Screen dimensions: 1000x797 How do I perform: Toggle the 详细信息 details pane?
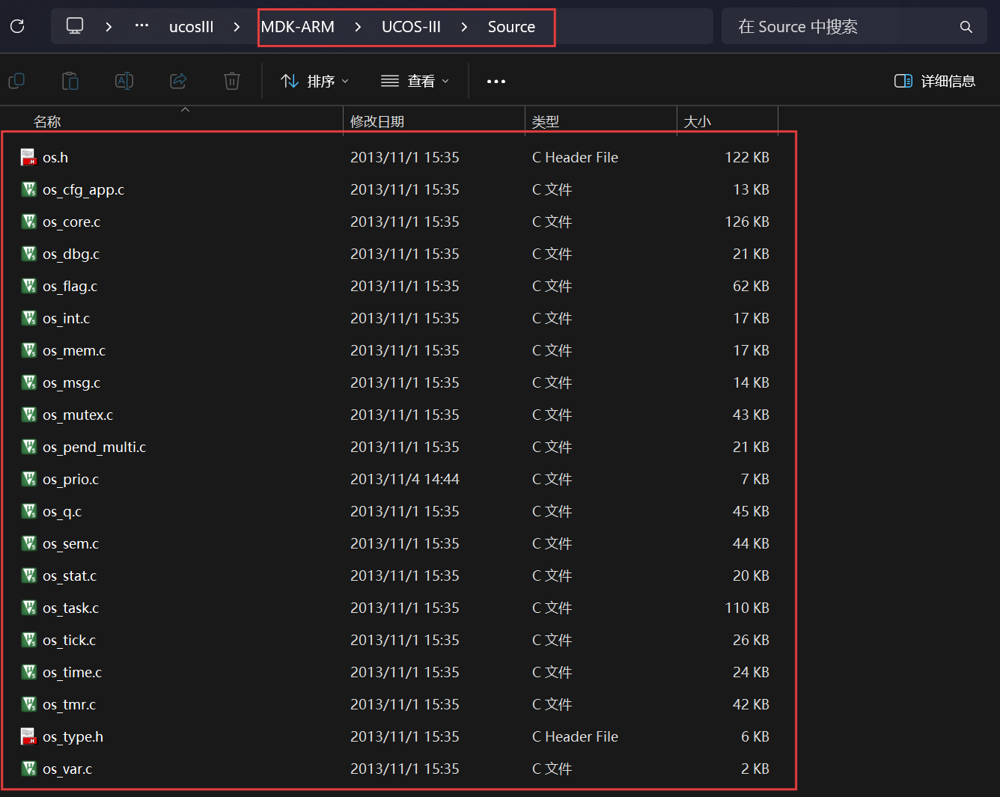pos(935,81)
